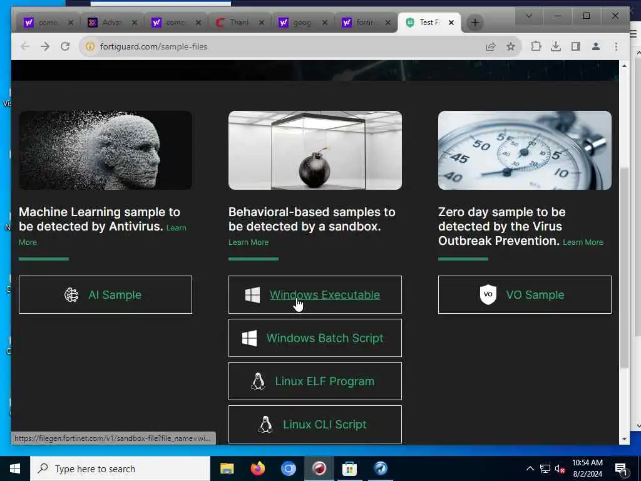Toggle the browser side panel icon

pyautogui.click(x=576, y=46)
